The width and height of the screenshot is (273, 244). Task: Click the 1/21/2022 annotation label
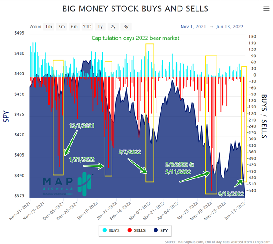(82, 159)
